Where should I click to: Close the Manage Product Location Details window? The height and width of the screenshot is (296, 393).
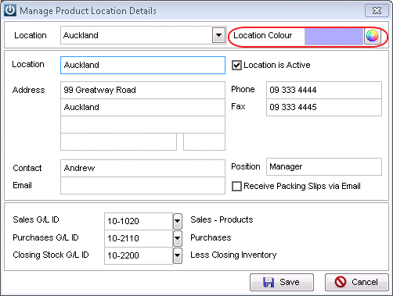tap(377, 11)
